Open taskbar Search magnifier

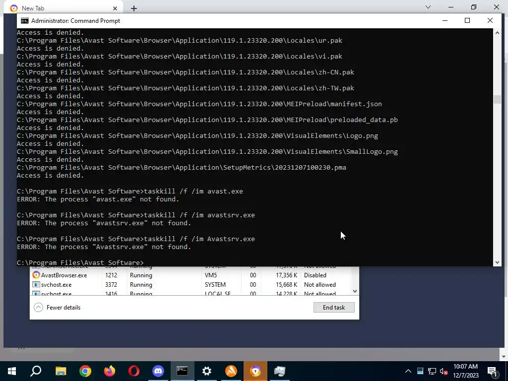click(x=36, y=371)
